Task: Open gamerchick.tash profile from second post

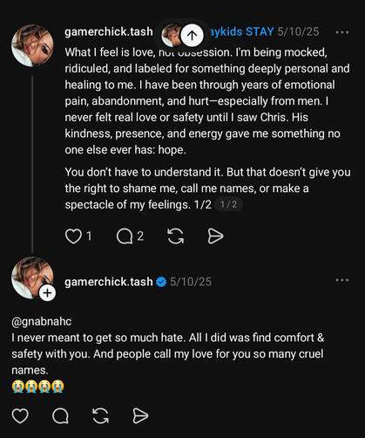Action: (109, 282)
